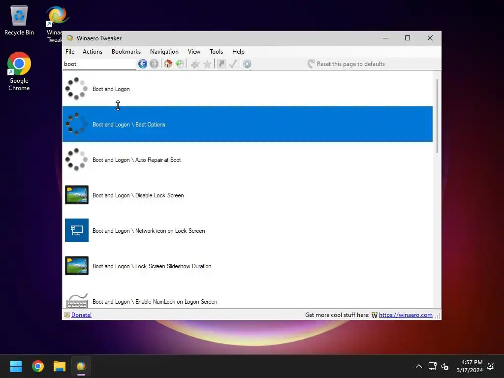Open the Bookmarks menu
The width and height of the screenshot is (504, 378).
126,52
